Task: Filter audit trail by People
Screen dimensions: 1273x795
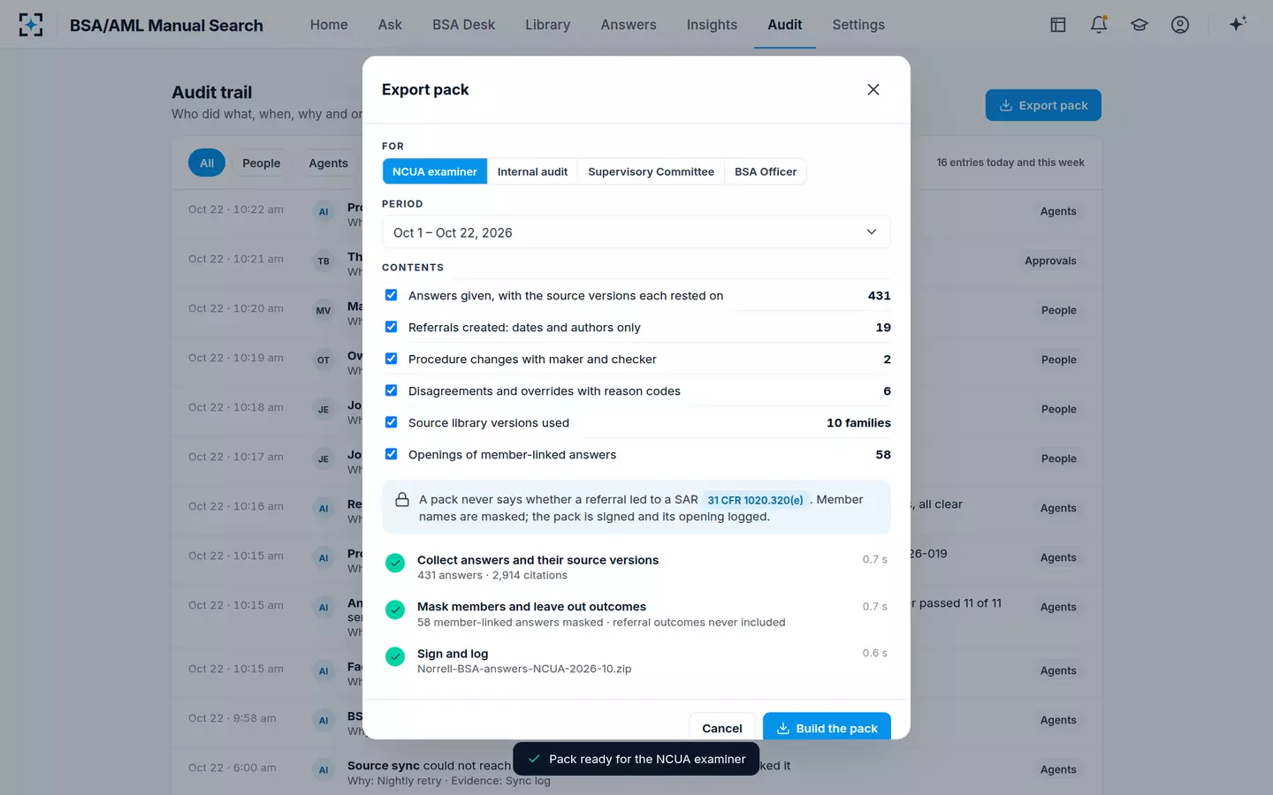Action: click(x=262, y=163)
